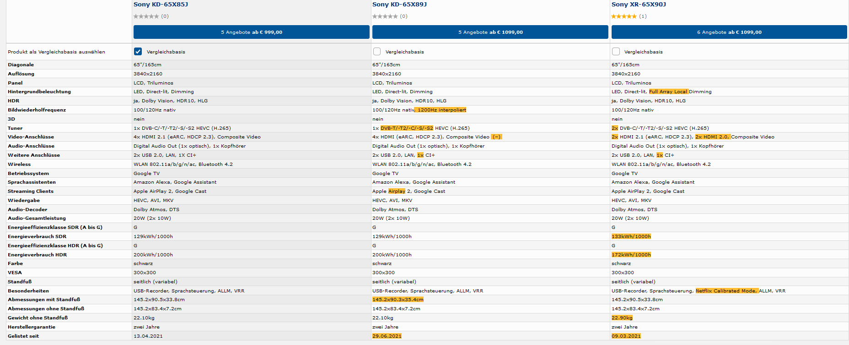The width and height of the screenshot is (849, 345).
Task: Check Vergleichsbasis for Sony KD-65X89J
Action: [376, 52]
